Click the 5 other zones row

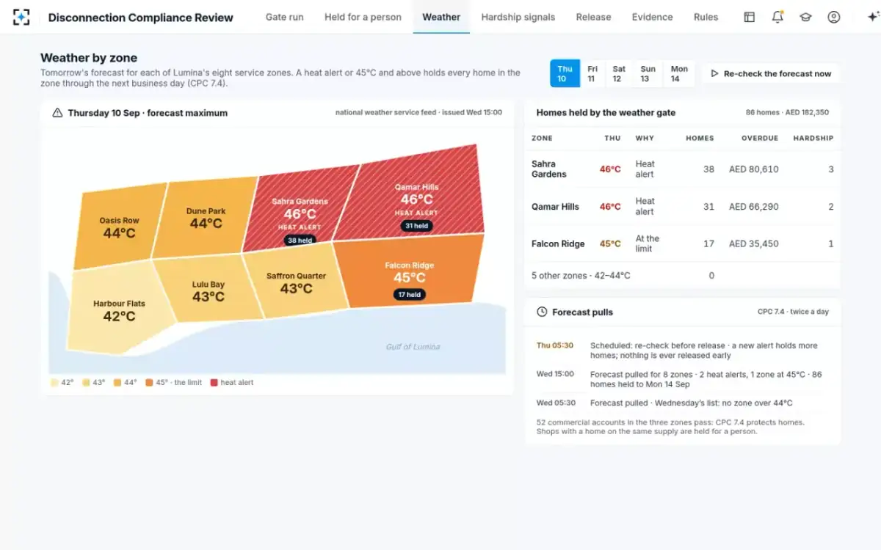683,276
